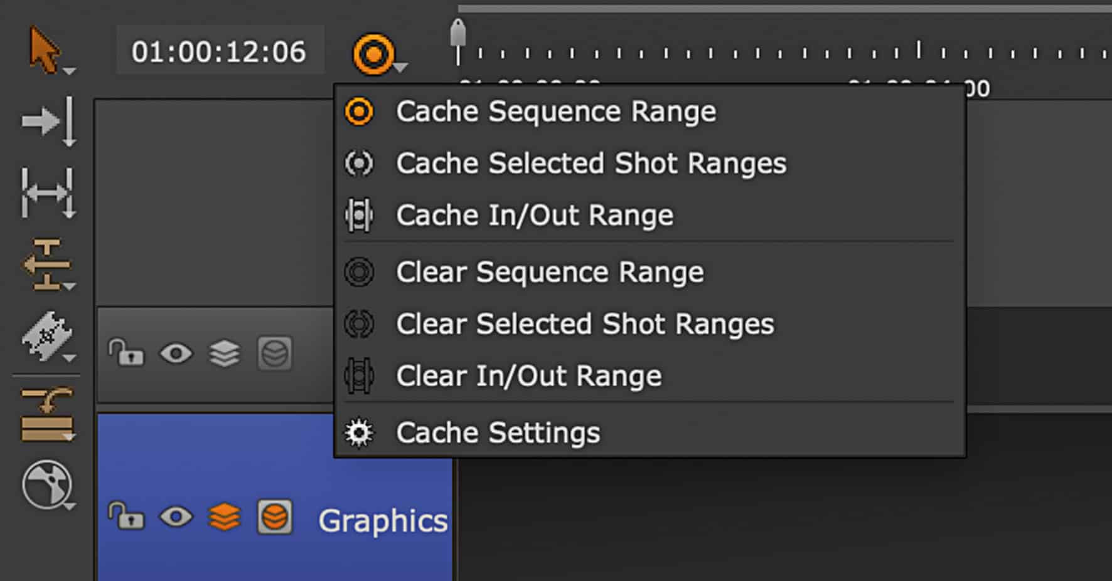Open Cache Settings
Screen dimensions: 1112x581
click(497, 432)
